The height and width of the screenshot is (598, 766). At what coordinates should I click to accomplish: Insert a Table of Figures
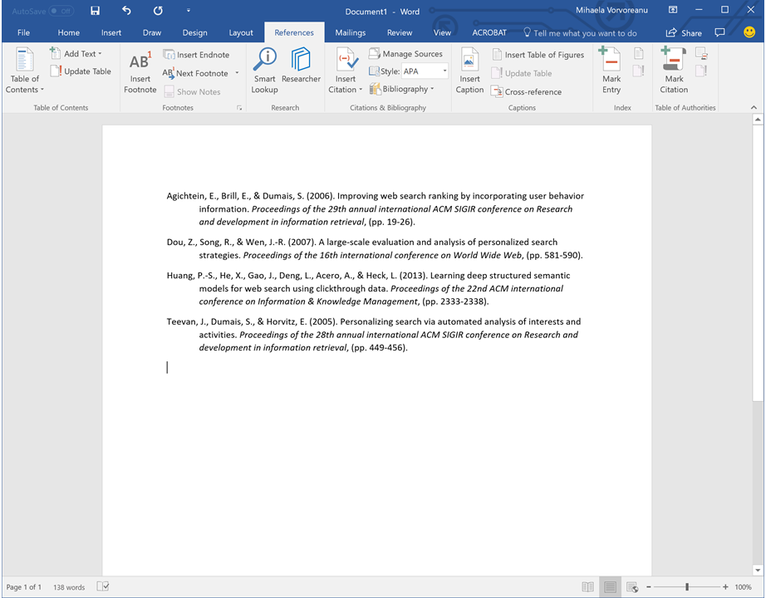click(538, 53)
